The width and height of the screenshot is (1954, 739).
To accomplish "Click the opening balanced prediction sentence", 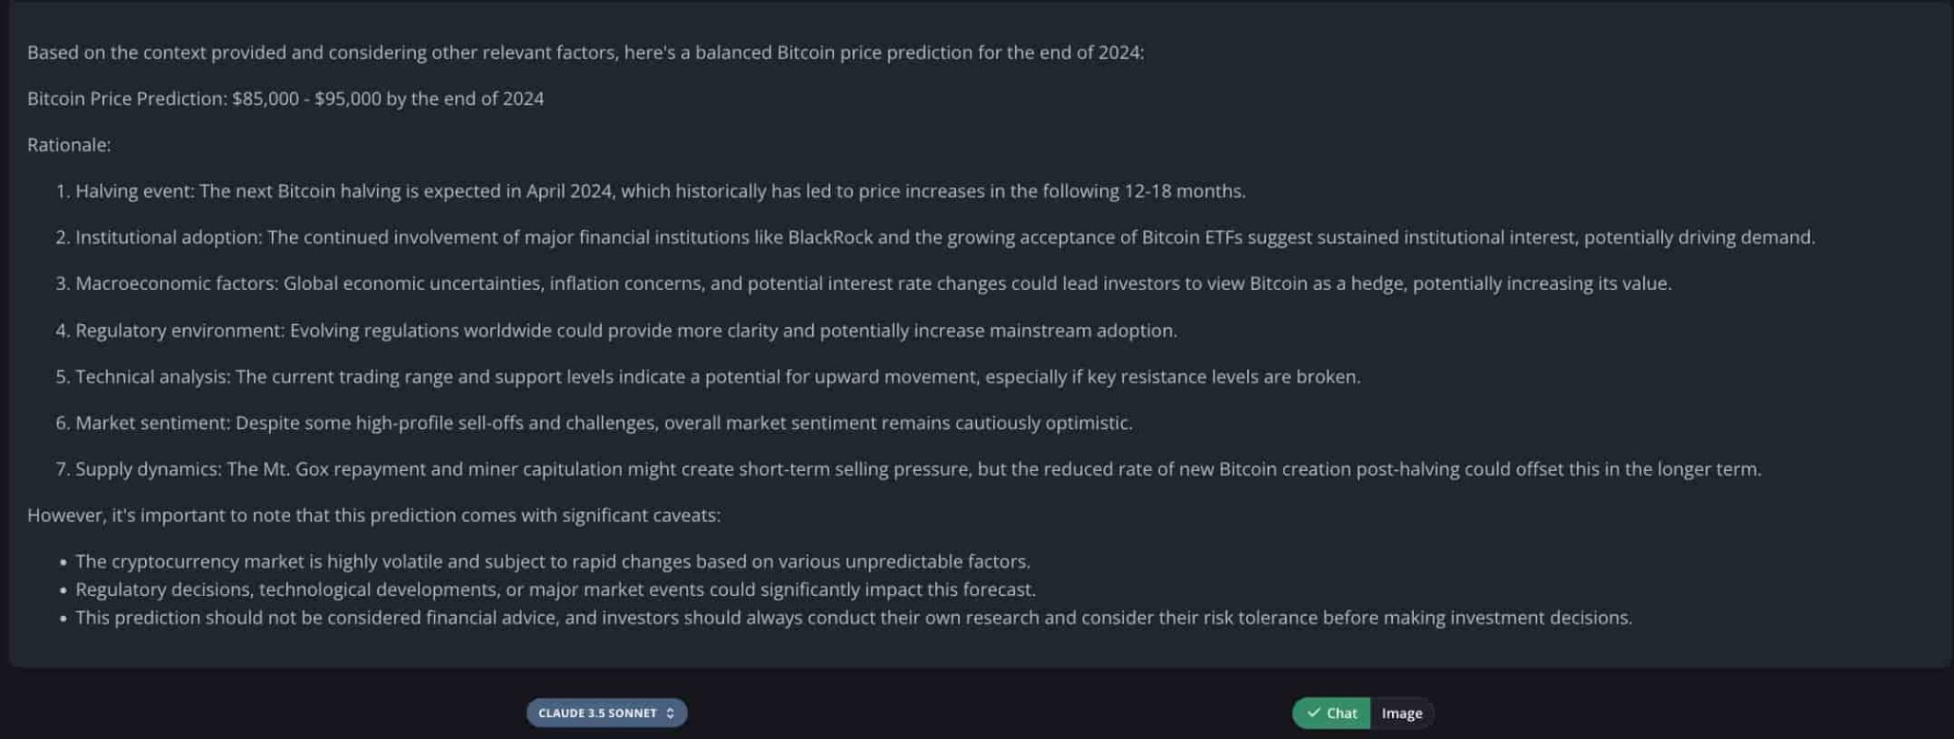I will coord(585,52).
